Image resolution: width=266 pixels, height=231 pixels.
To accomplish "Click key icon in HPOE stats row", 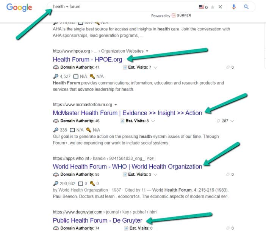I will coord(92,77).
